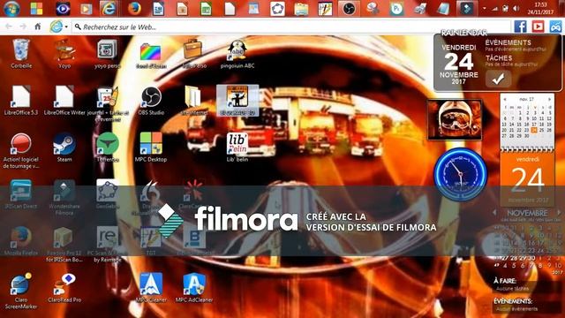Viewport: 565px width, 318px height.
Task: Launch ClaroRead Pro shortcut
Action: pyautogui.click(x=64, y=288)
